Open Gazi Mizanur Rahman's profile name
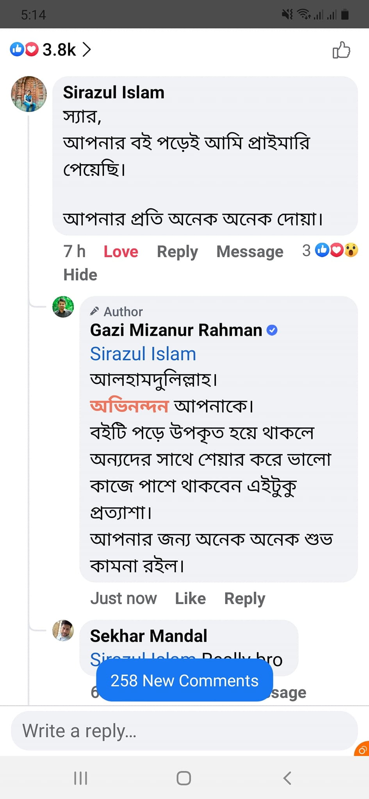 point(176,330)
